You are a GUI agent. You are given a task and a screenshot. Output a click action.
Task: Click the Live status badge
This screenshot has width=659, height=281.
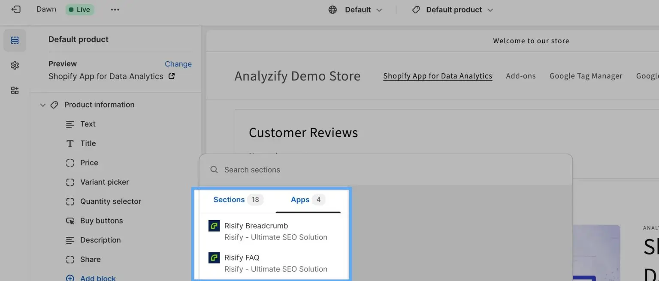[79, 9]
